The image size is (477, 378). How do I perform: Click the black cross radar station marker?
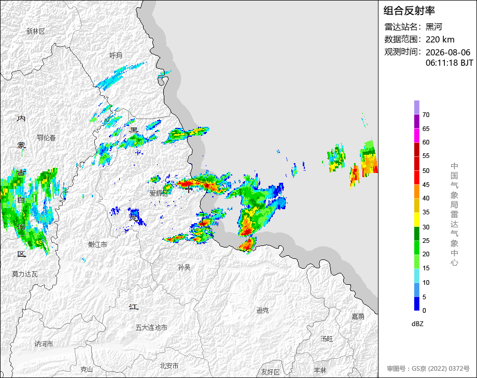pyautogui.click(x=189, y=190)
